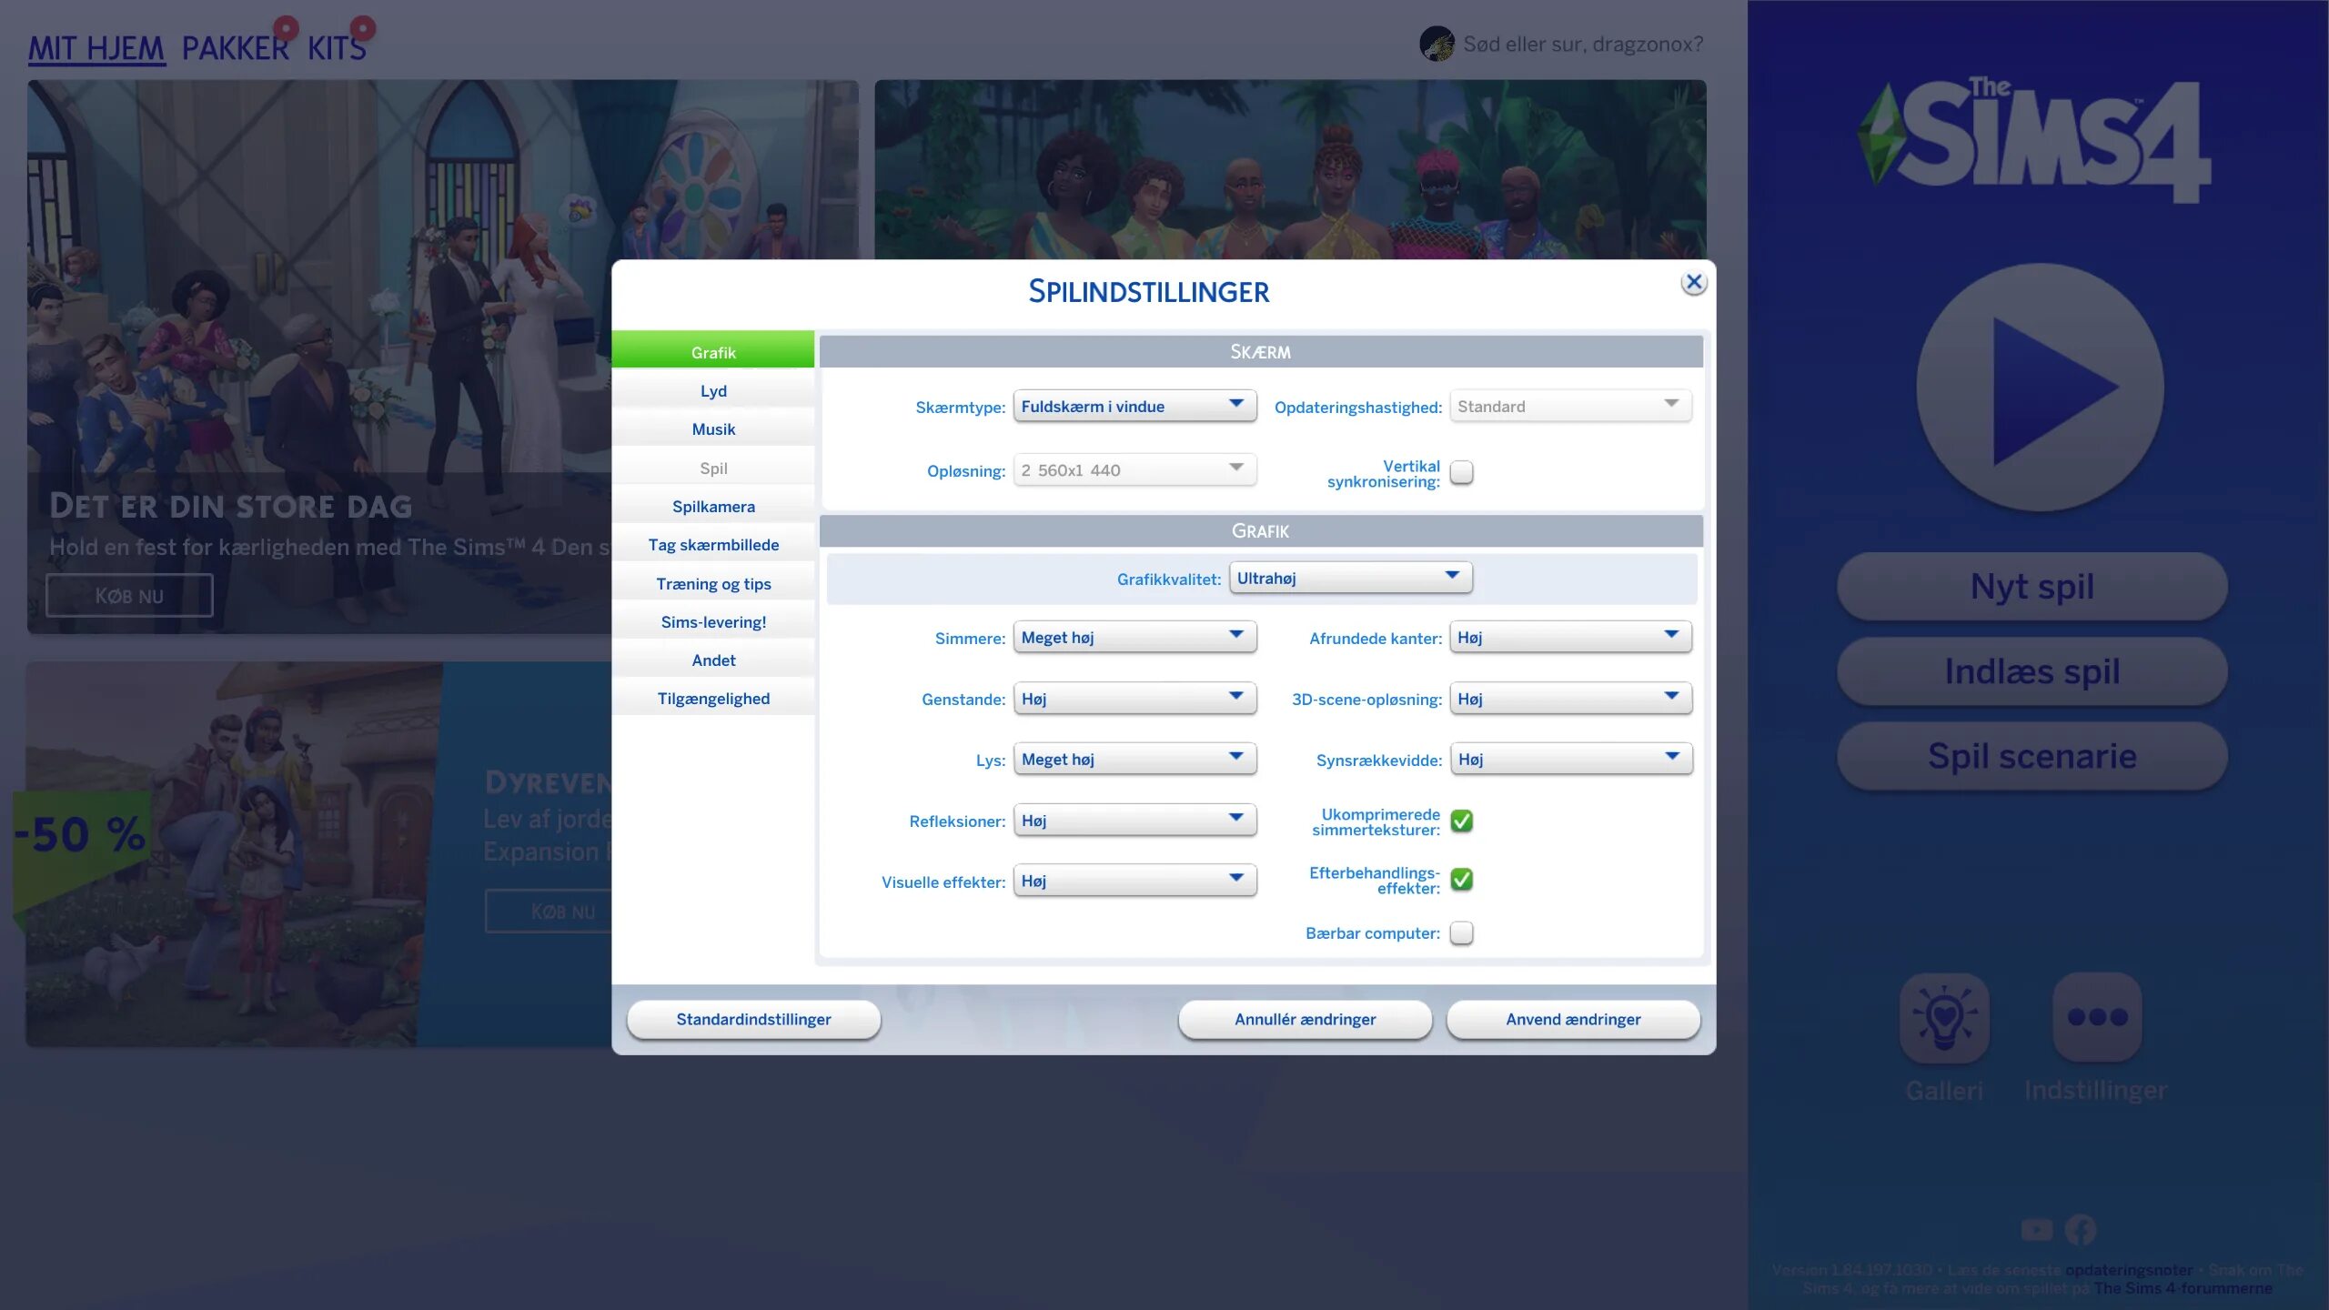This screenshot has height=1310, width=2329.
Task: Click the large Play button
Action: [2040, 388]
